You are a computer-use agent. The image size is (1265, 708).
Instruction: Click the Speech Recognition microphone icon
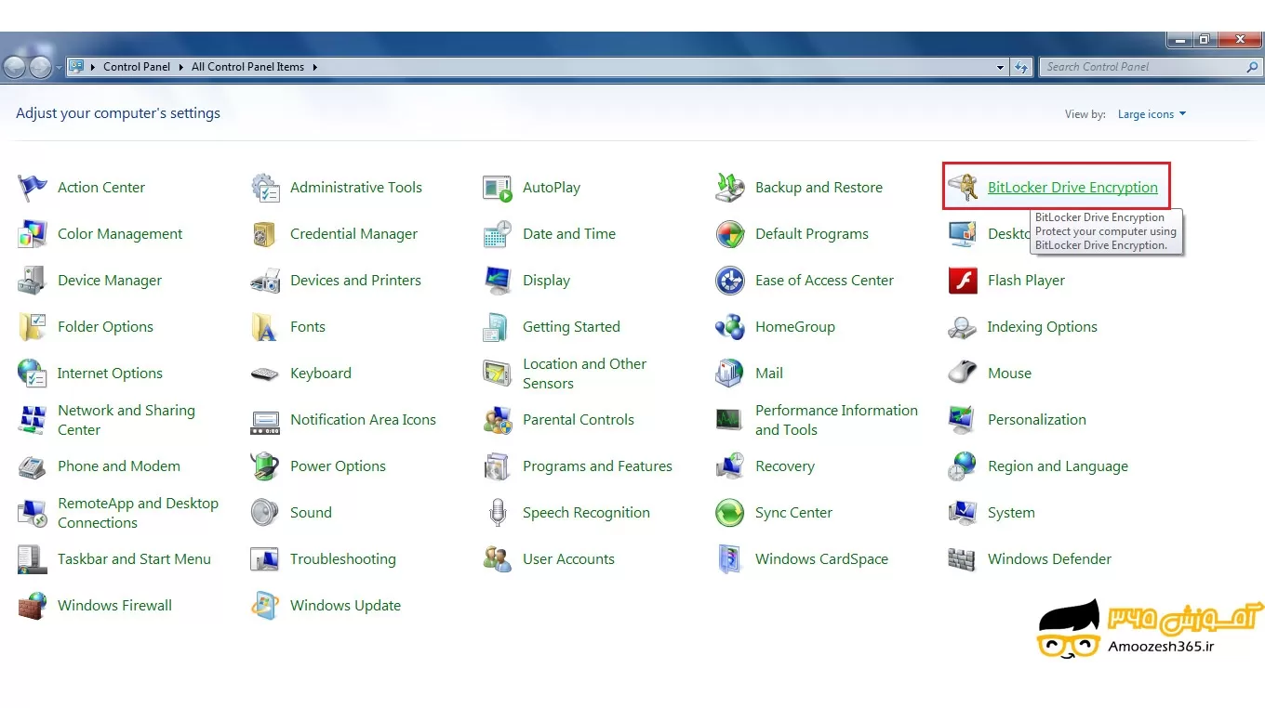click(498, 513)
